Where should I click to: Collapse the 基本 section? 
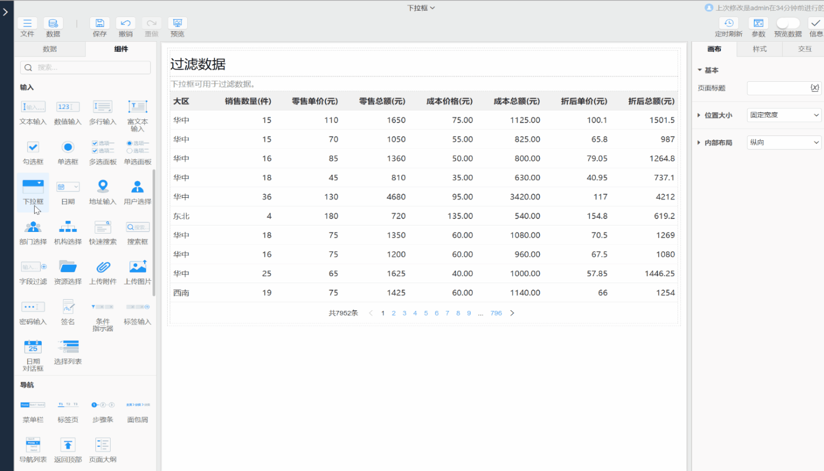[700, 70]
